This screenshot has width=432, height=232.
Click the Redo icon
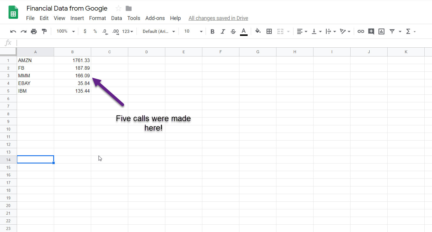[x=24, y=31]
